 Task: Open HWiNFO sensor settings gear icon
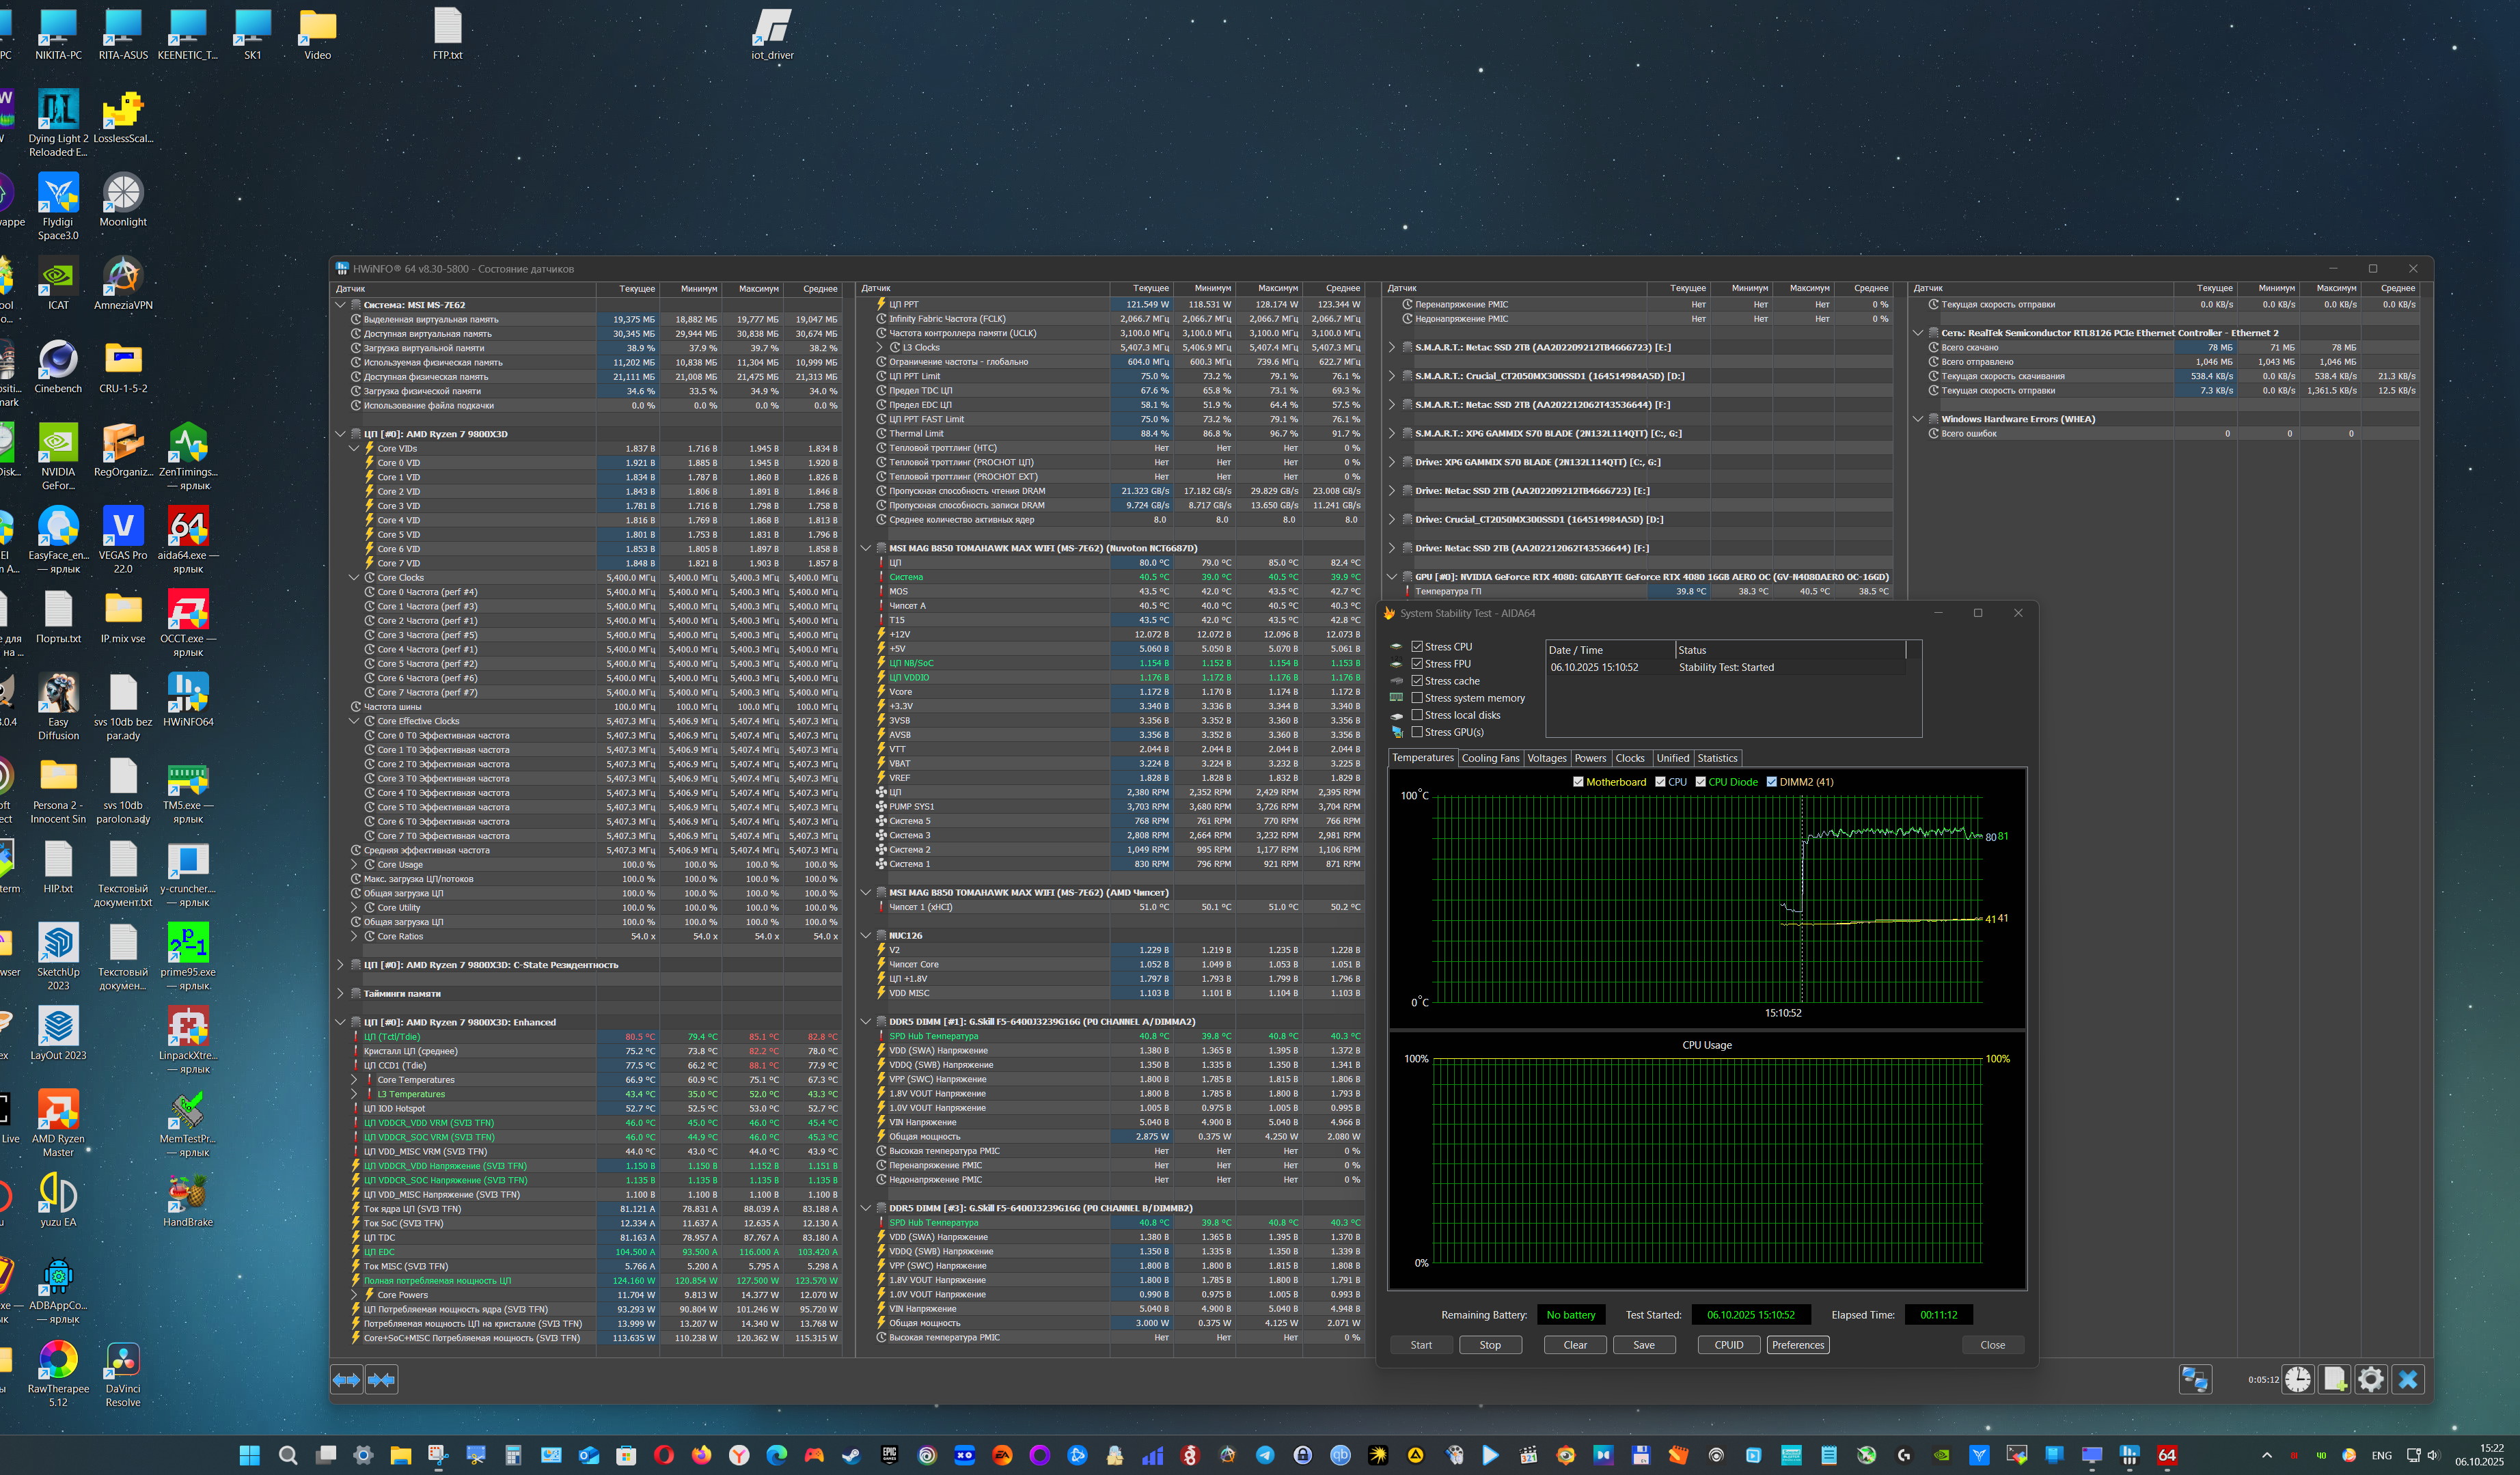(x=2370, y=1379)
